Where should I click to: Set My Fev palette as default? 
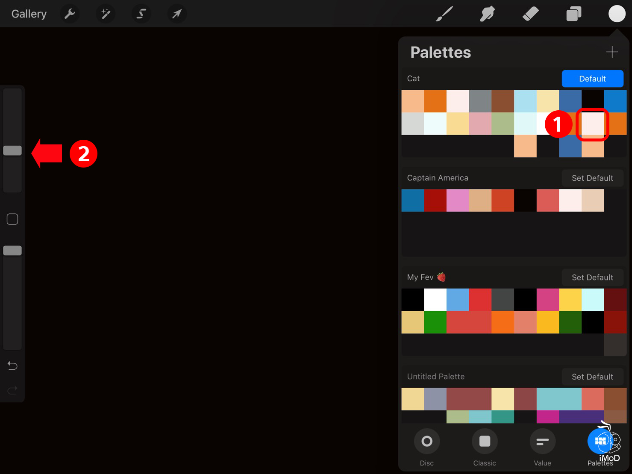pyautogui.click(x=592, y=277)
